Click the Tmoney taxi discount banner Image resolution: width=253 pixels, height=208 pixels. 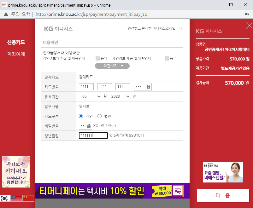(95, 190)
